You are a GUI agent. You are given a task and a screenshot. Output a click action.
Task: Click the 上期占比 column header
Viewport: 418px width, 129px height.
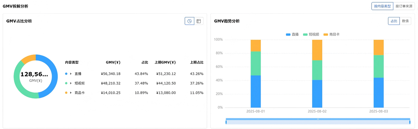click(197, 62)
